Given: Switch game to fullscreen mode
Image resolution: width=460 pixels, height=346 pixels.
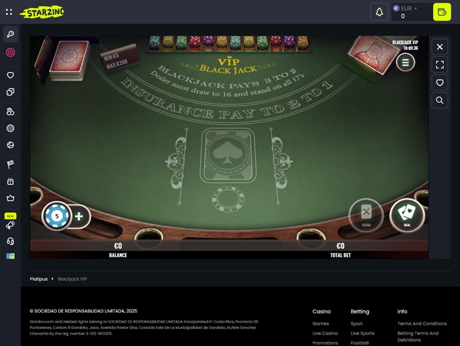Looking at the screenshot, I should point(440,64).
